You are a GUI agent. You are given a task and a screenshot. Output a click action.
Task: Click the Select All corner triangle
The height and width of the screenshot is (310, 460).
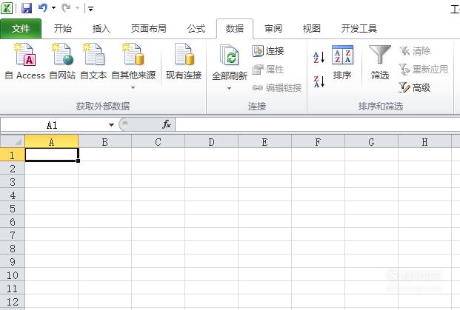pos(13,141)
